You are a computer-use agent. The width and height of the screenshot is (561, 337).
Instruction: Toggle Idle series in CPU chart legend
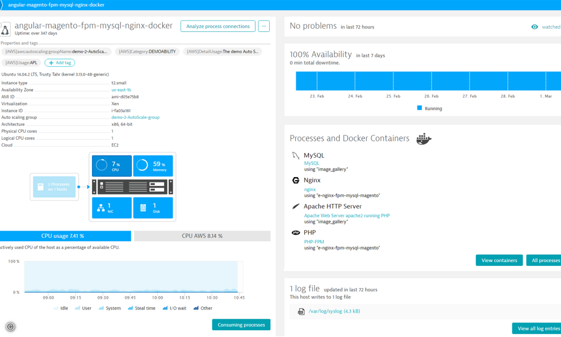[x=60, y=308]
